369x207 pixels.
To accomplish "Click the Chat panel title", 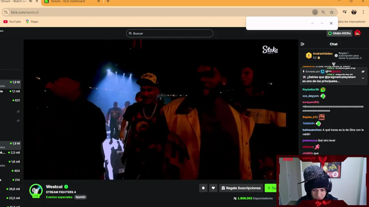I will [x=334, y=44].
